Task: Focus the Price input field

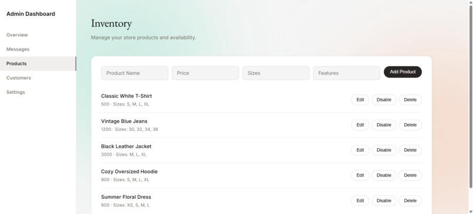Action: tap(205, 73)
